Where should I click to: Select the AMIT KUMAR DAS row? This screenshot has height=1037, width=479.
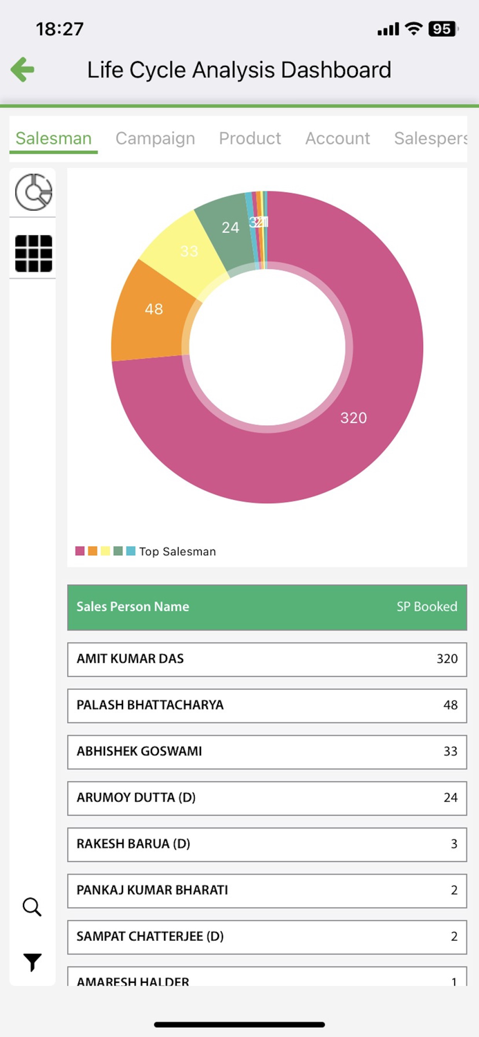click(x=267, y=659)
